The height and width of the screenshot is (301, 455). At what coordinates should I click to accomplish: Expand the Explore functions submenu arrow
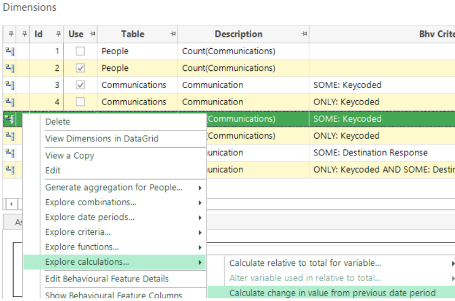[200, 247]
